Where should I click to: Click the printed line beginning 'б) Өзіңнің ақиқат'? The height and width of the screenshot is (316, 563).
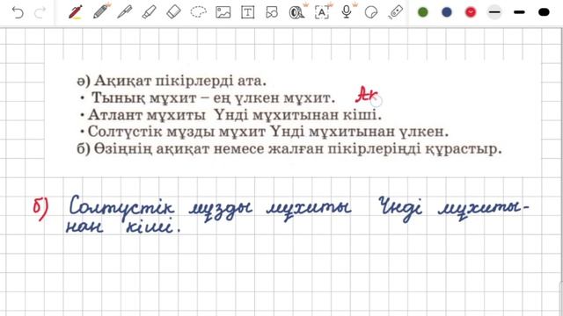point(289,148)
